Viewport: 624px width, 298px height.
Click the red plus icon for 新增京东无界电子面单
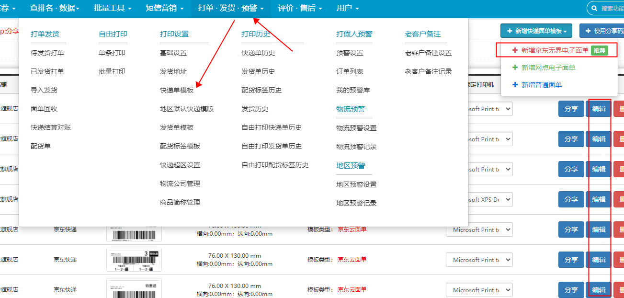point(515,50)
